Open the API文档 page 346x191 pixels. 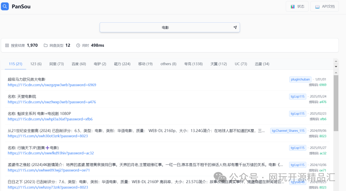(x=325, y=6)
